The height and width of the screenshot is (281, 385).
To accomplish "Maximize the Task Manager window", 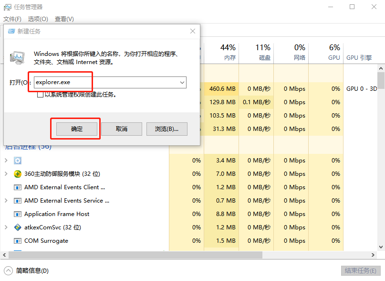I will pyautogui.click(x=352, y=7).
